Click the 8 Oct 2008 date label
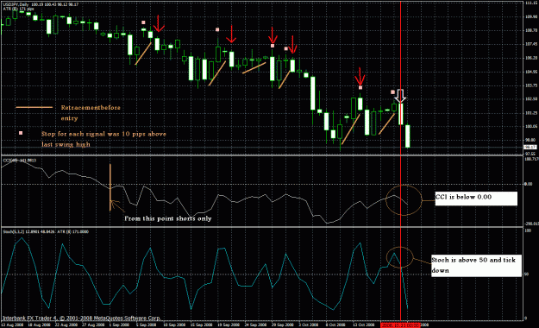This screenshot has width=539, height=328. pos(335,325)
